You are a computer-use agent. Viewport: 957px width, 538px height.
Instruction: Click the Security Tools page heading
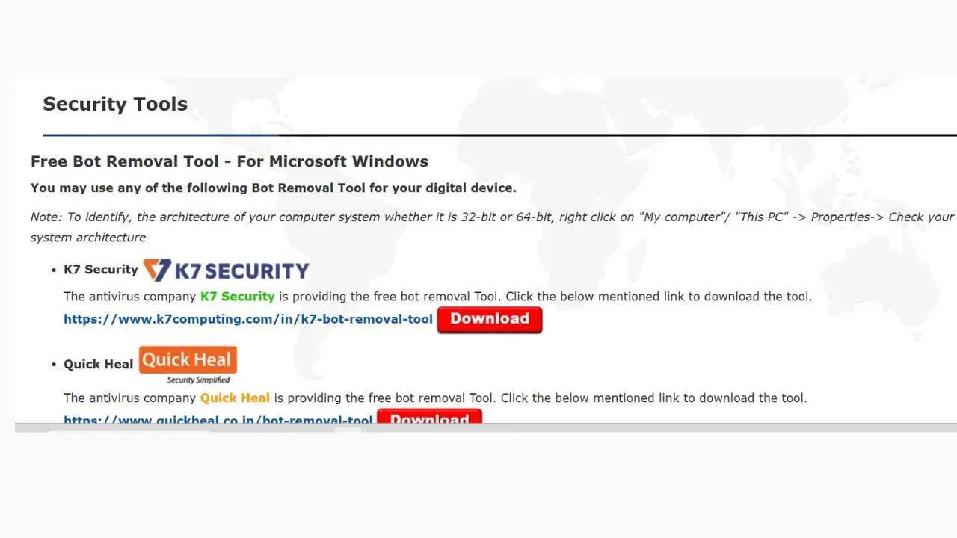tap(115, 104)
